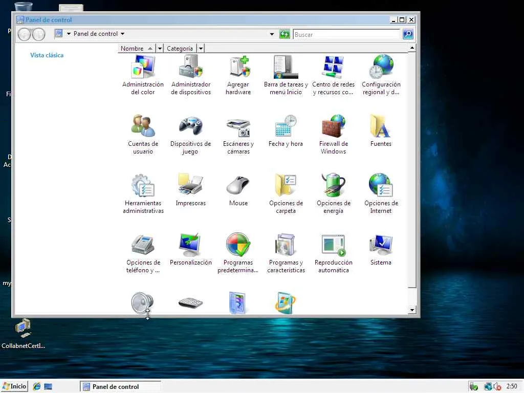524x393 pixels.
Task: Expand arrow before Panel de control breadcrumb
Action: 69,34
